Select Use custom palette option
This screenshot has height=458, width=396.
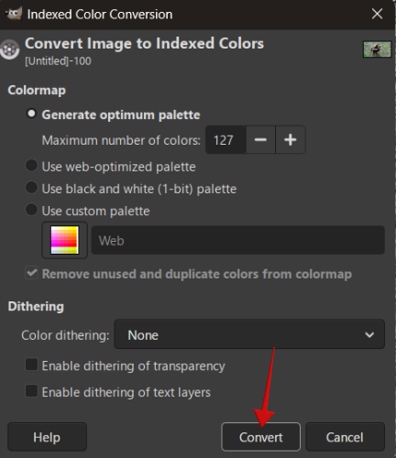coord(31,210)
